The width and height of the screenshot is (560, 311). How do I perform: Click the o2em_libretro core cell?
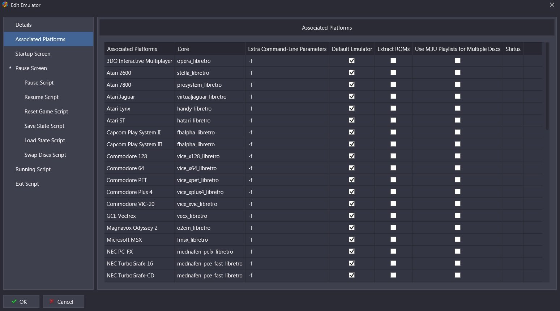pos(210,228)
